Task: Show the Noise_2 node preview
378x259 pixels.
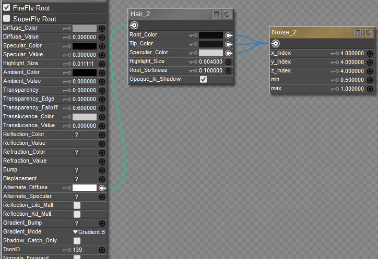Action: click(369, 33)
